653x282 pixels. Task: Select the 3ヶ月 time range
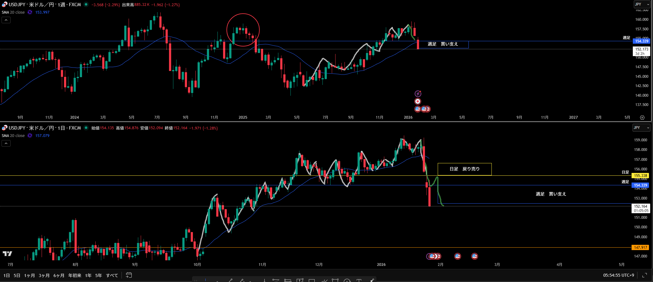tap(44, 275)
